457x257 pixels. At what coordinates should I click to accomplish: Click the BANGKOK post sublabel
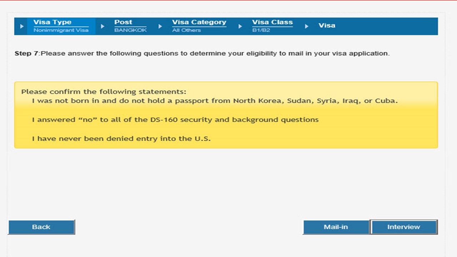coord(130,30)
